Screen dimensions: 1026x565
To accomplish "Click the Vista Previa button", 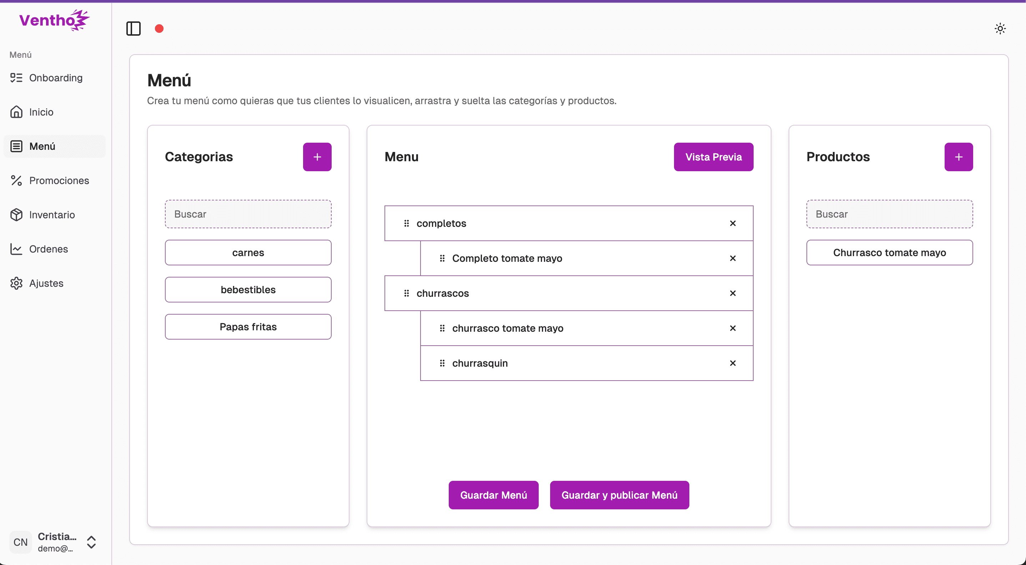I will [x=713, y=157].
